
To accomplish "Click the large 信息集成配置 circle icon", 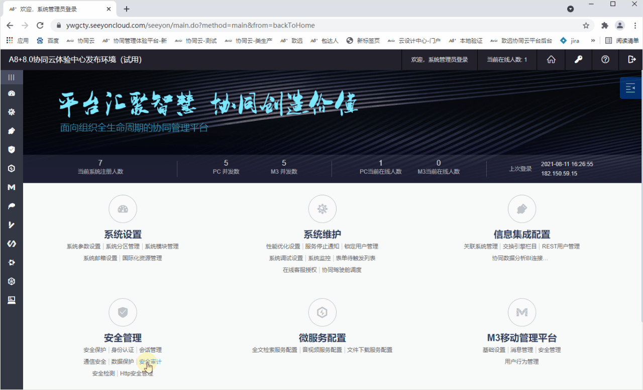I will [x=522, y=209].
